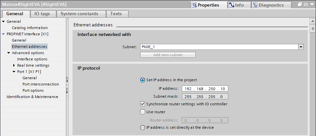The image size is (316, 136).
Task: Collapse the PROFINET interface [X1] node
Action: point(3,34)
